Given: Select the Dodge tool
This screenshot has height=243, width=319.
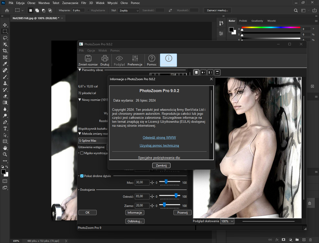Looking at the screenshot, I should [x=5, y=116].
